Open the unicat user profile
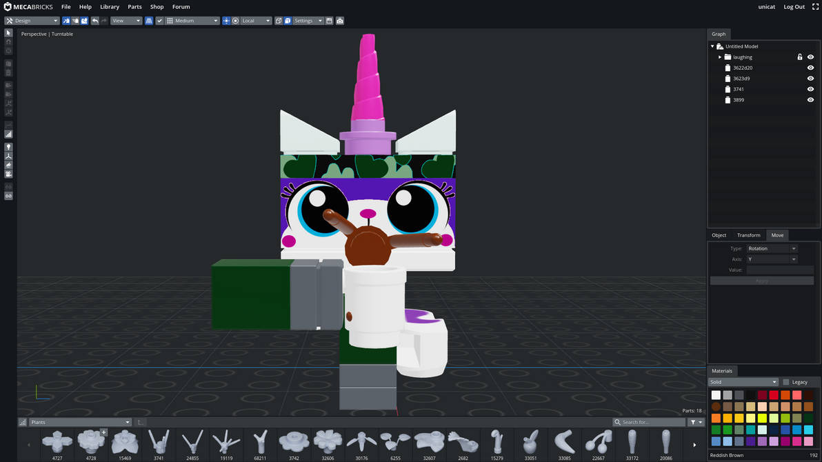The height and width of the screenshot is (462, 822). [x=766, y=7]
